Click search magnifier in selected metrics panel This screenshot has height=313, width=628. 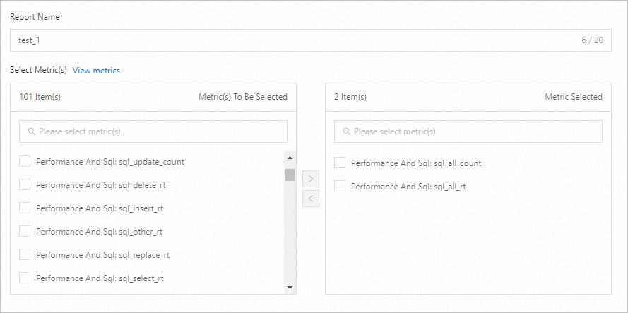pyautogui.click(x=347, y=131)
